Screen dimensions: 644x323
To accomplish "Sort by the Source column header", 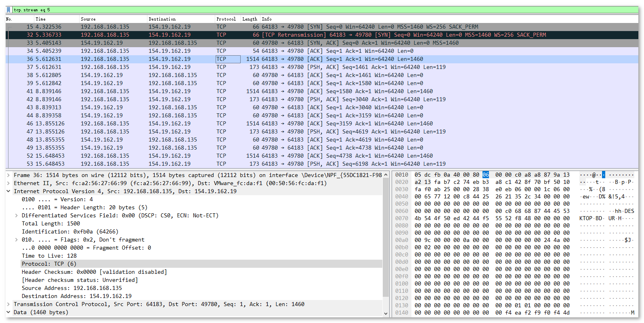I will tap(88, 19).
